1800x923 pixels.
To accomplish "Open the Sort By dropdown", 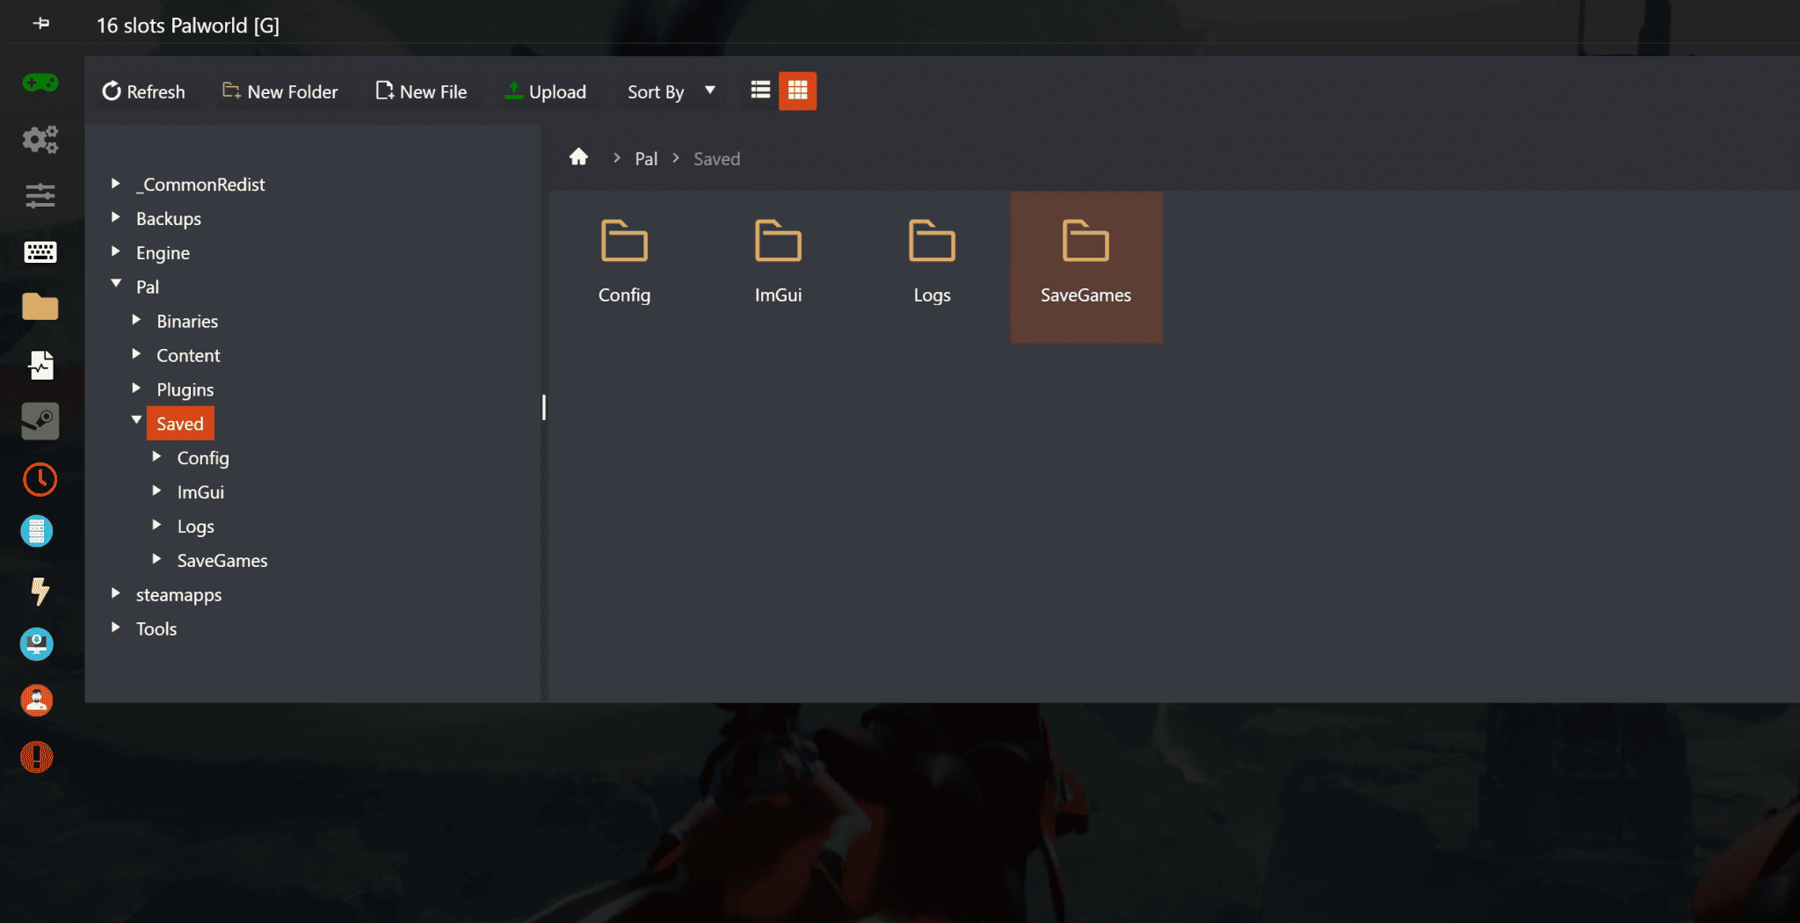I will pos(670,91).
